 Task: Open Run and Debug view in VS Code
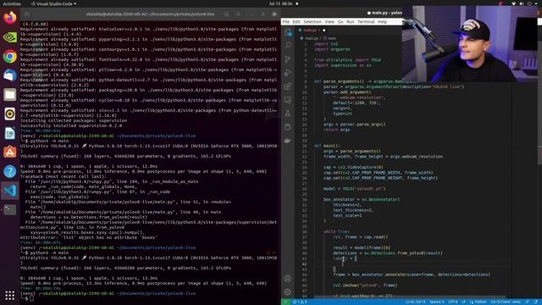[x=288, y=73]
